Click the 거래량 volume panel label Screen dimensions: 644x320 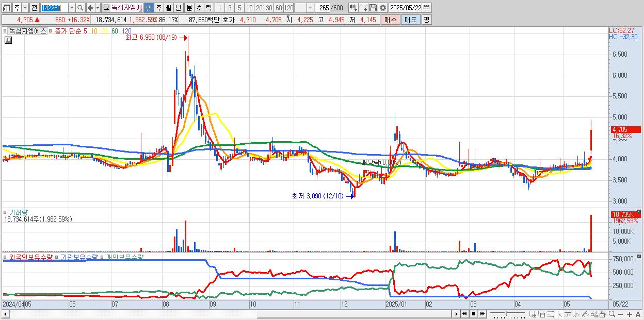point(18,212)
